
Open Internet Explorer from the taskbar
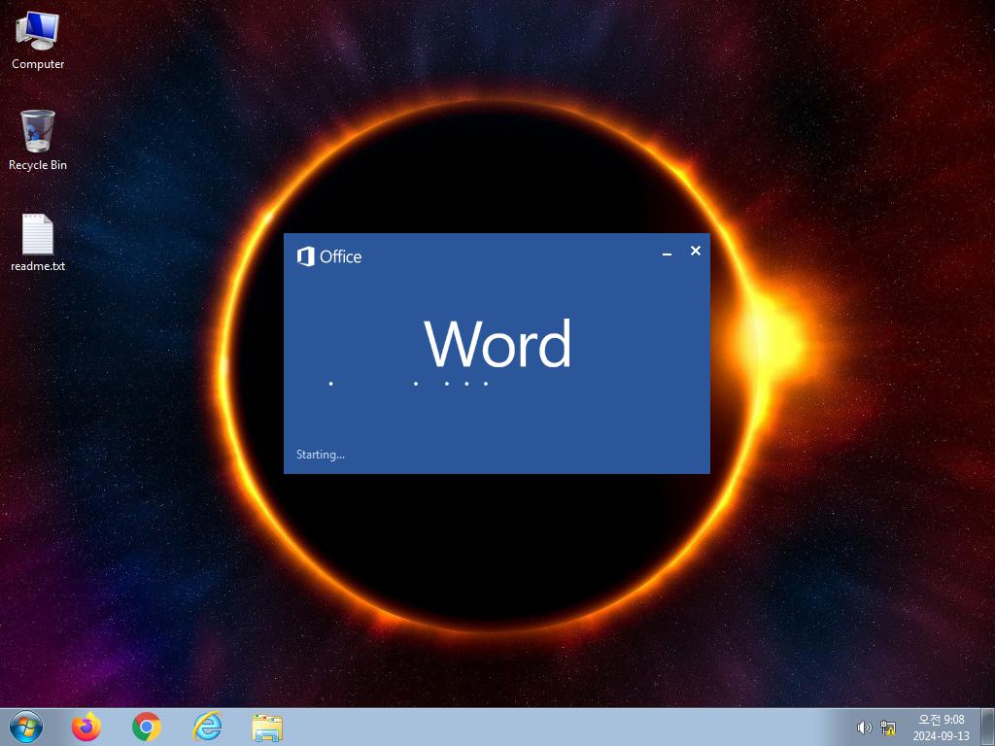point(208,727)
